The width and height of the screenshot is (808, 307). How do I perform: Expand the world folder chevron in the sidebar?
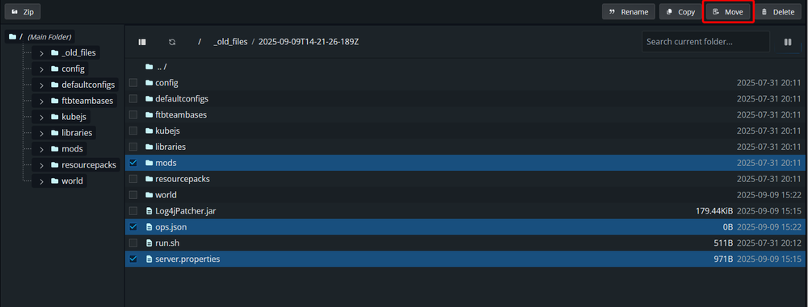pyautogui.click(x=41, y=181)
